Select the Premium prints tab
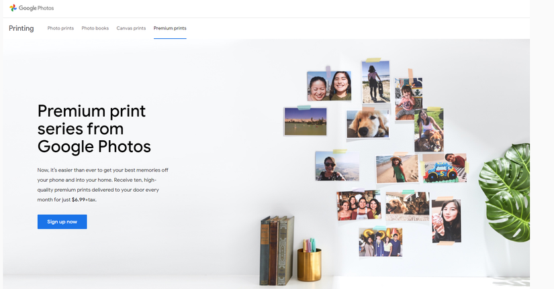The width and height of the screenshot is (554, 289). pyautogui.click(x=170, y=28)
